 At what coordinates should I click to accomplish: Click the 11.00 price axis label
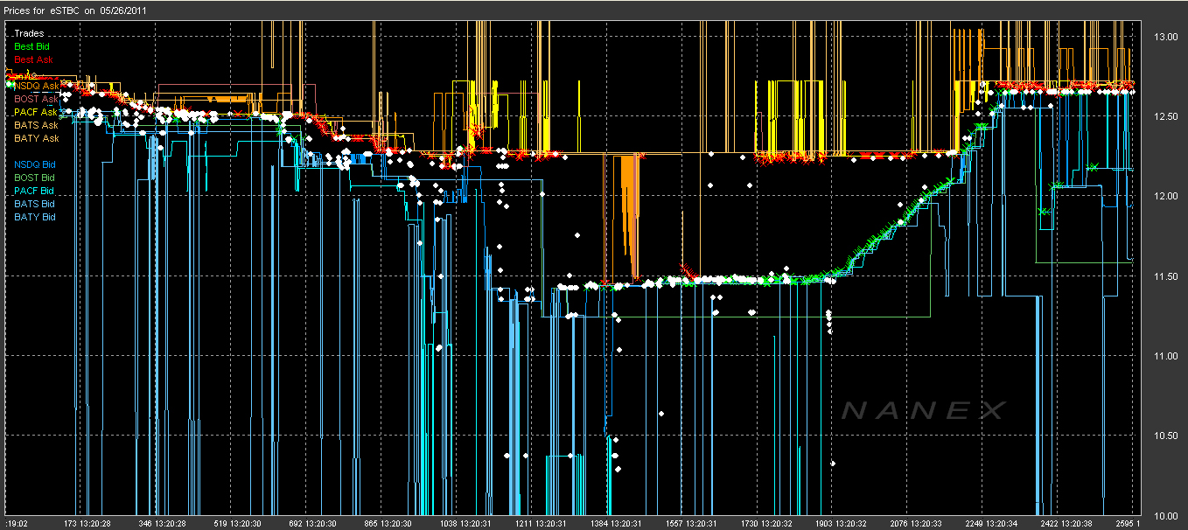[1165, 356]
